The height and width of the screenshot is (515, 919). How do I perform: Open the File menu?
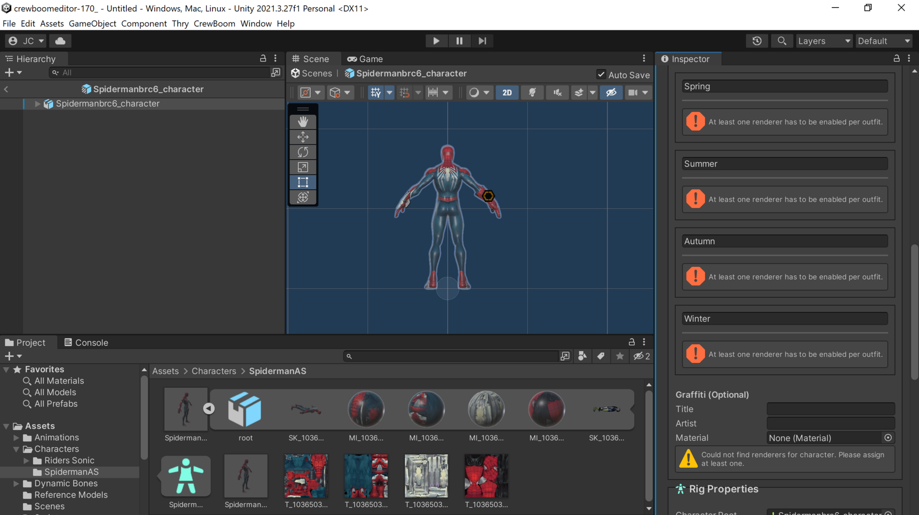pyautogui.click(x=9, y=23)
